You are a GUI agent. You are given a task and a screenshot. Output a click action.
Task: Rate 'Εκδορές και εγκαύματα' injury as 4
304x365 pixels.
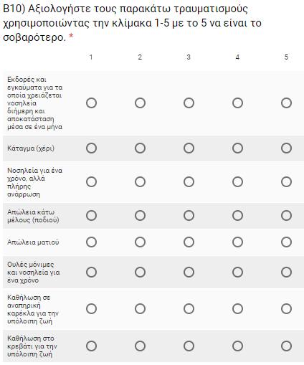[237, 103]
